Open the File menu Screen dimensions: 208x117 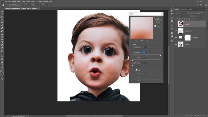tap(6, 1)
